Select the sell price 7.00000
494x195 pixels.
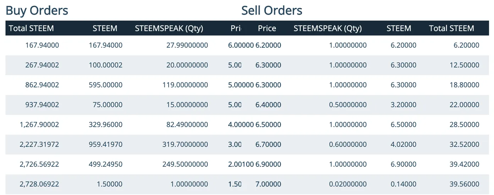[x=268, y=184]
